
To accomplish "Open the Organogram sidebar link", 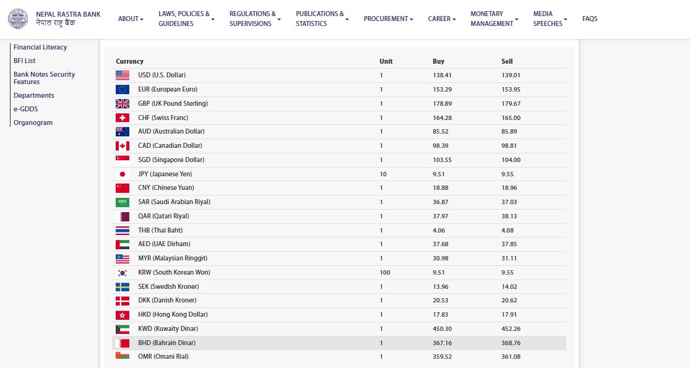I will (33, 122).
